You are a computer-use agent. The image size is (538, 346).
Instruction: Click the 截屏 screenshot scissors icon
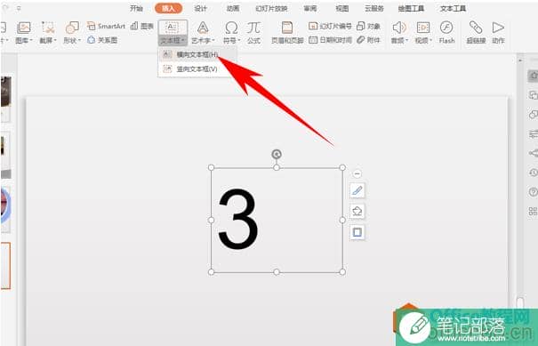[x=48, y=28]
